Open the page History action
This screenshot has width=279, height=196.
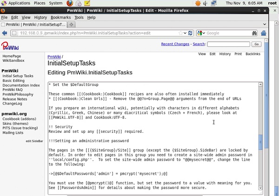(x=225, y=54)
